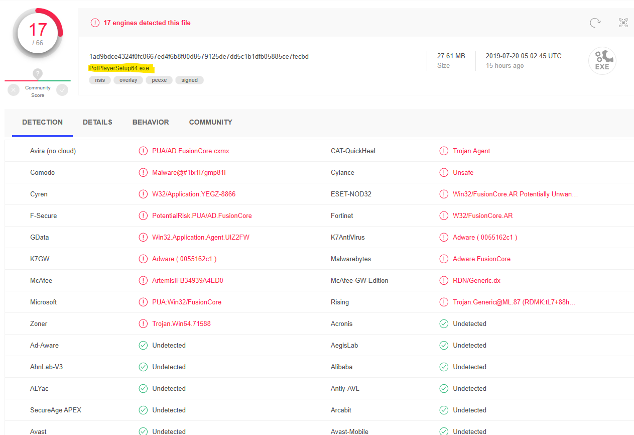Select the SHA-256 file hash text

199,56
